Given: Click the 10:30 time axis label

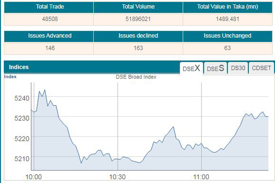Looking at the screenshot, I should coord(118,177).
